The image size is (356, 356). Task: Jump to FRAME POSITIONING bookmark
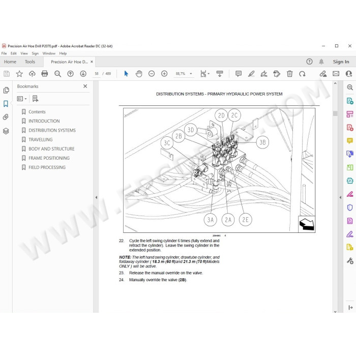point(49,158)
